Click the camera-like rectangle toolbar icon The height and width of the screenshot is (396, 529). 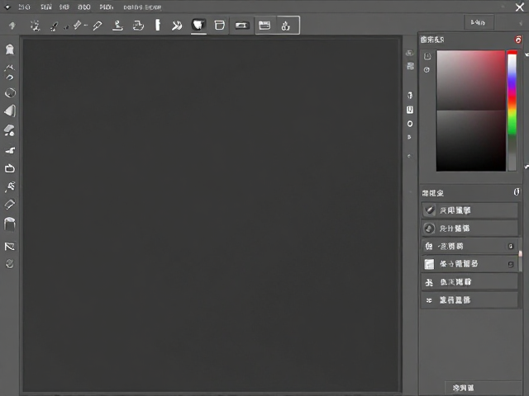tap(242, 26)
